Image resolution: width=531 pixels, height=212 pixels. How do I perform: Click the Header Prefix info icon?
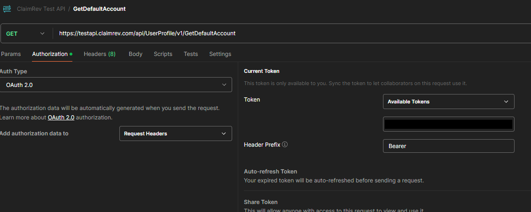tap(285, 145)
